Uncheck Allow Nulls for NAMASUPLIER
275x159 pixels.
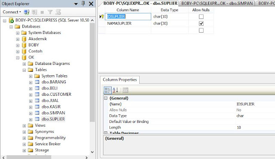201,23
